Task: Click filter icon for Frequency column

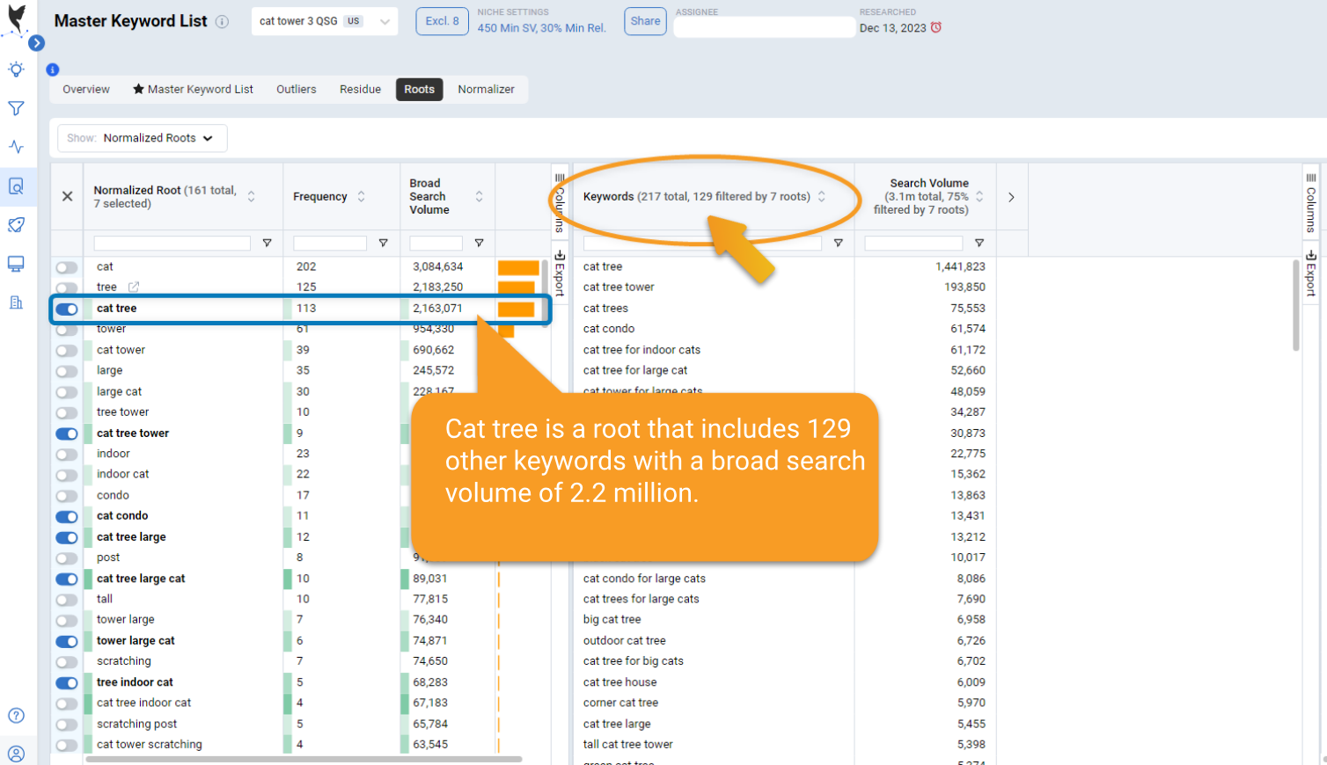Action: click(x=383, y=244)
